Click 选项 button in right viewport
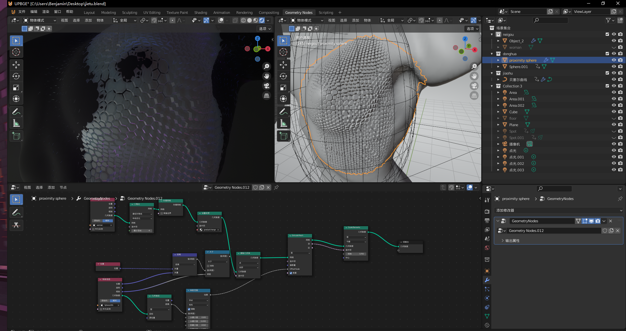626x331 pixels. [x=472, y=29]
